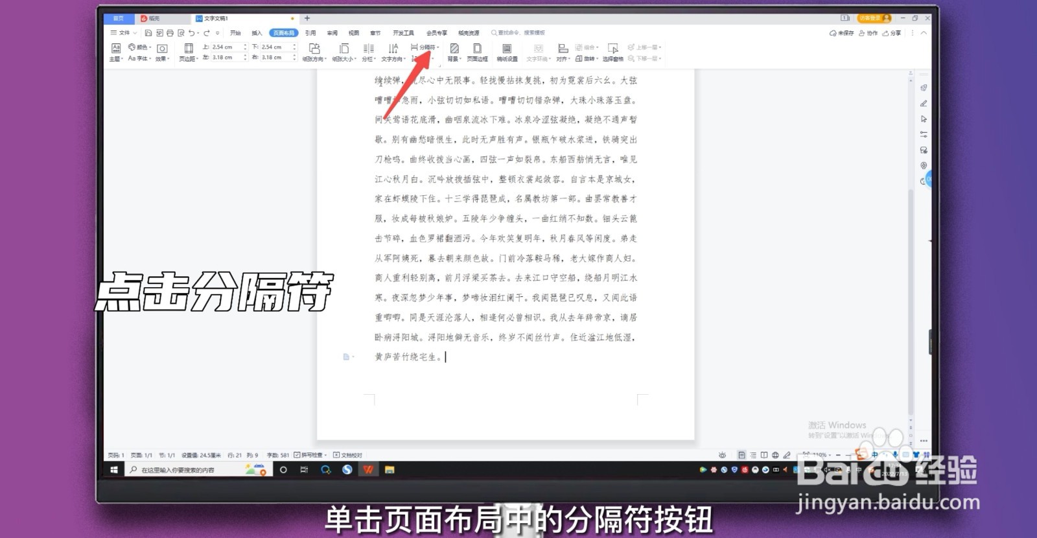Open the 主题 themes gallery
The width and height of the screenshot is (1037, 538).
pyautogui.click(x=116, y=52)
